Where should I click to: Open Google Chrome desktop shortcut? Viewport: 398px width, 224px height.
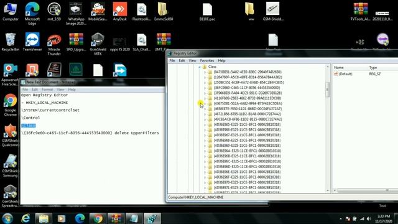pos(11,105)
